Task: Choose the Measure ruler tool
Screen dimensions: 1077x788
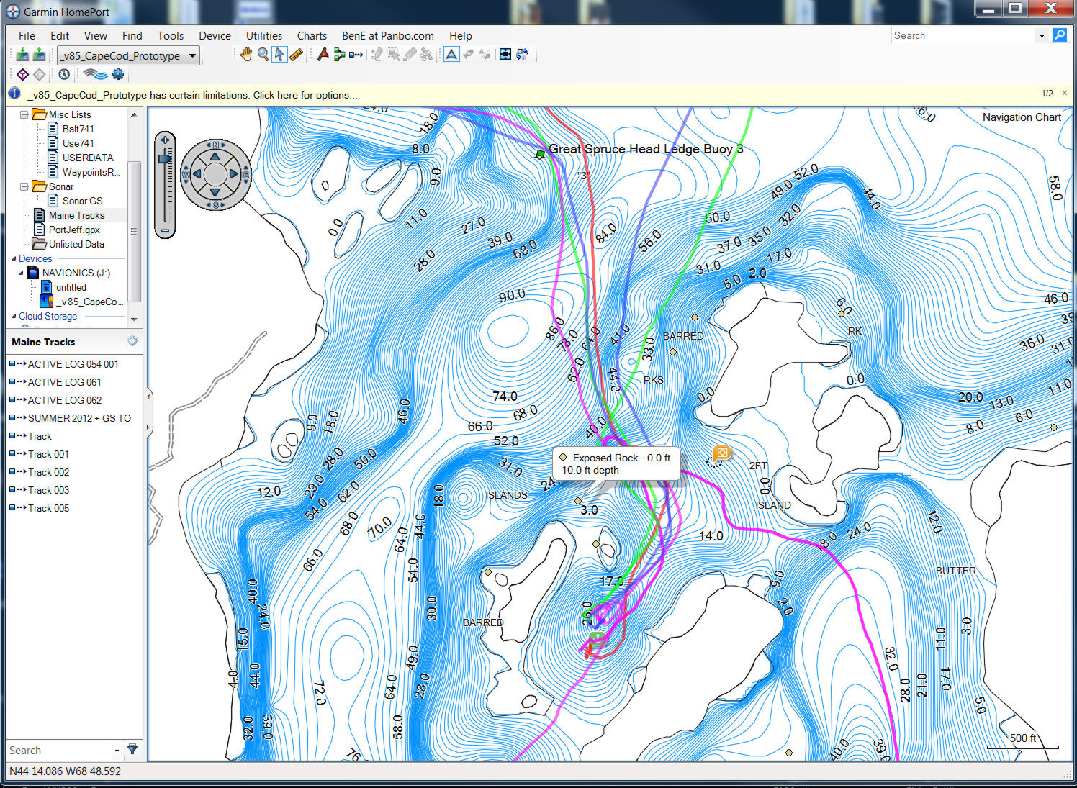Action: point(296,55)
